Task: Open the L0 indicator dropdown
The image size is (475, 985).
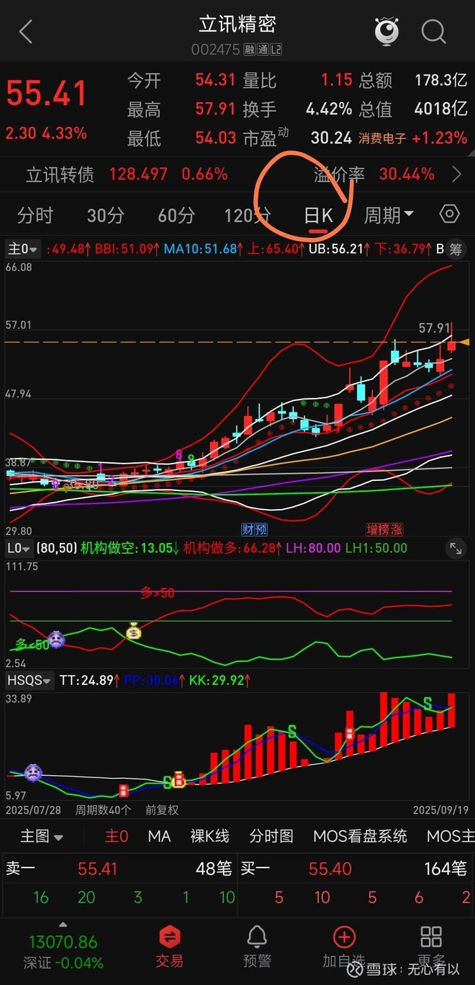Action: click(19, 548)
